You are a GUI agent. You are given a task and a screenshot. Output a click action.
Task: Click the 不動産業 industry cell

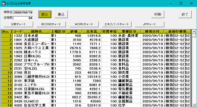pyautogui.click(x=129, y=93)
